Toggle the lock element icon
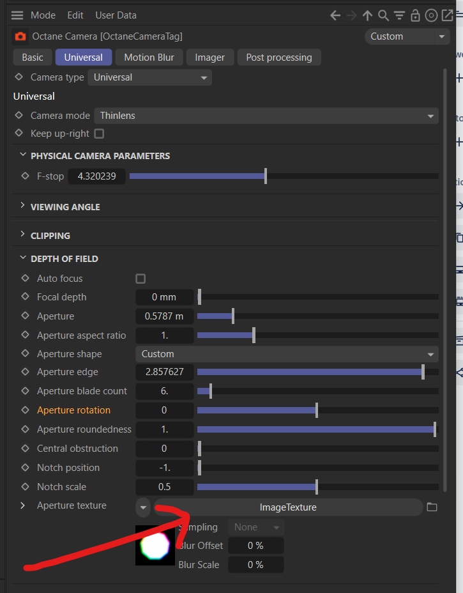The width and height of the screenshot is (463, 593). [415, 15]
